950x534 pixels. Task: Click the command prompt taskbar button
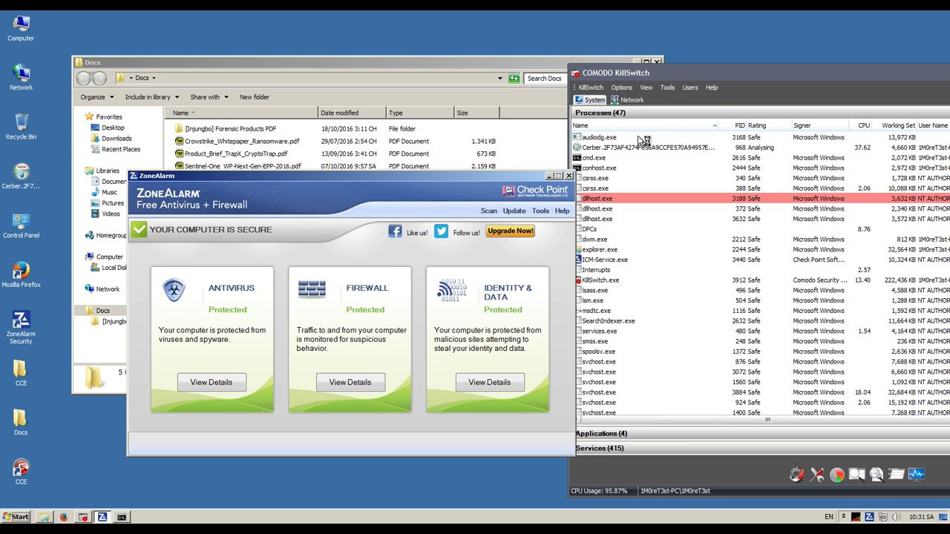(122, 517)
